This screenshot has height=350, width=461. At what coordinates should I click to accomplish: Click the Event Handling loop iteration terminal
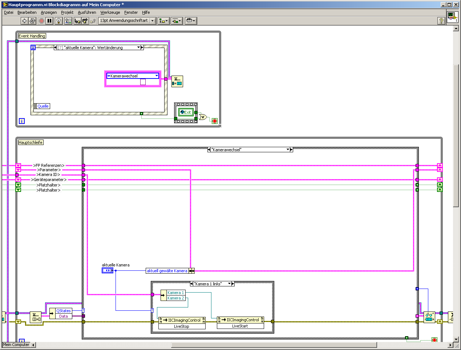(22, 121)
